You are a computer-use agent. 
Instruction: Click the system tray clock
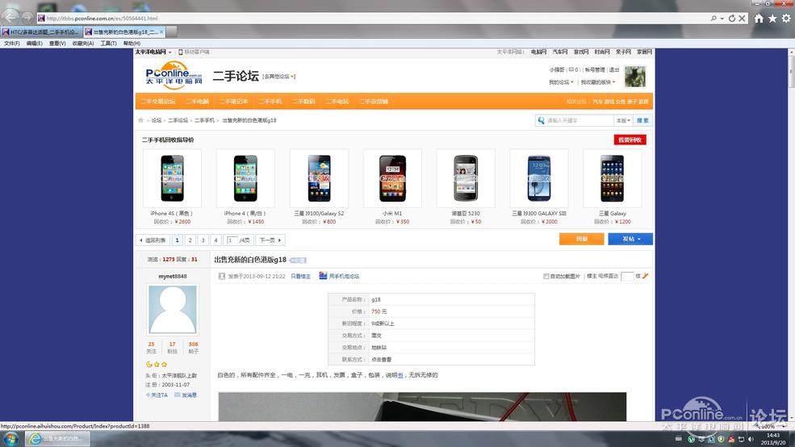pyautogui.click(x=773, y=439)
